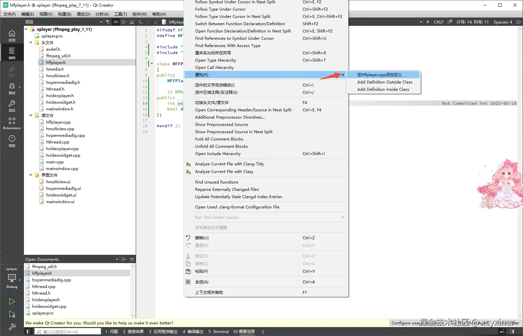Open the 调试(D) menu
Image resolution: width=523 pixels, height=336 pixels.
click(83, 14)
